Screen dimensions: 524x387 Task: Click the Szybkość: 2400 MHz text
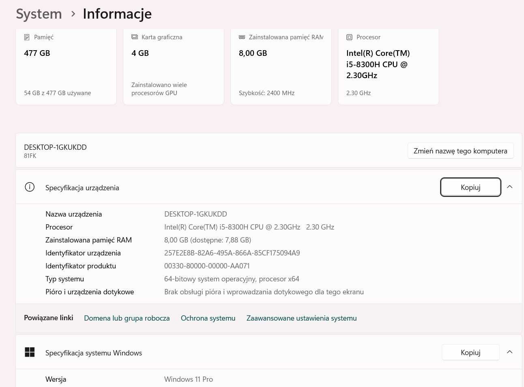(x=267, y=93)
